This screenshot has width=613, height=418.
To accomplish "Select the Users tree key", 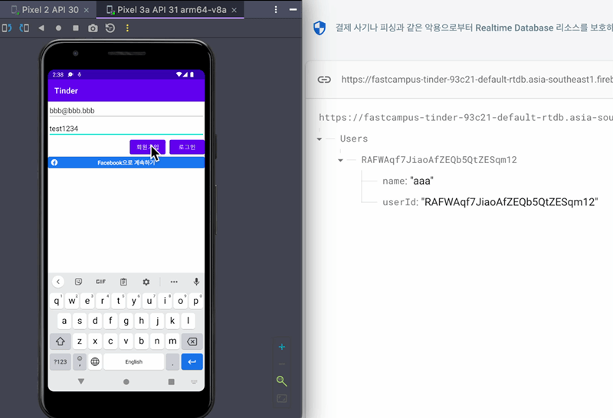I will point(354,139).
